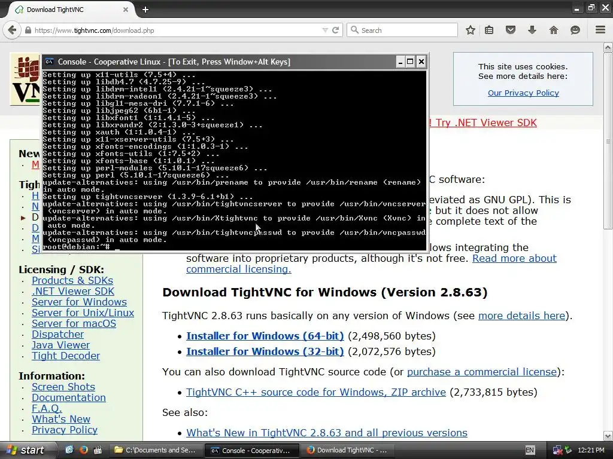Open Products & SDKs sidebar link
This screenshot has width=613, height=459.
click(x=72, y=280)
